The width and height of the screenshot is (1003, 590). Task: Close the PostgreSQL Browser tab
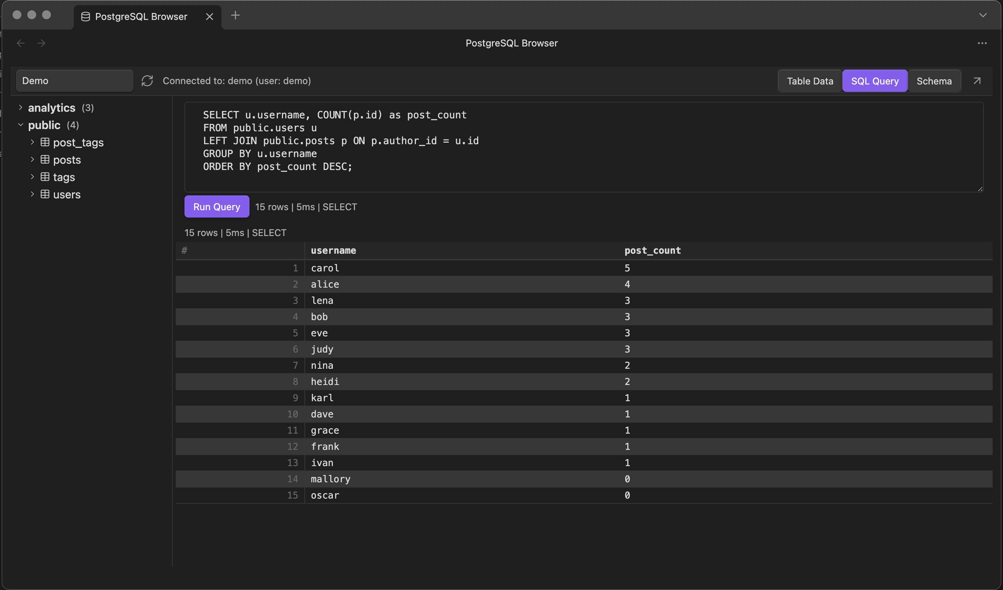click(209, 17)
